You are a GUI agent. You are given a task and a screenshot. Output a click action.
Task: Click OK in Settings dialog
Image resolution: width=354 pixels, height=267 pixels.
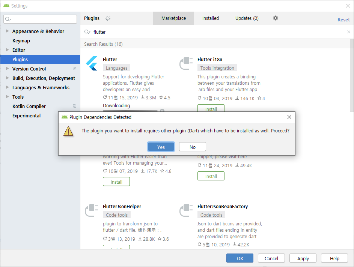(x=240, y=258)
